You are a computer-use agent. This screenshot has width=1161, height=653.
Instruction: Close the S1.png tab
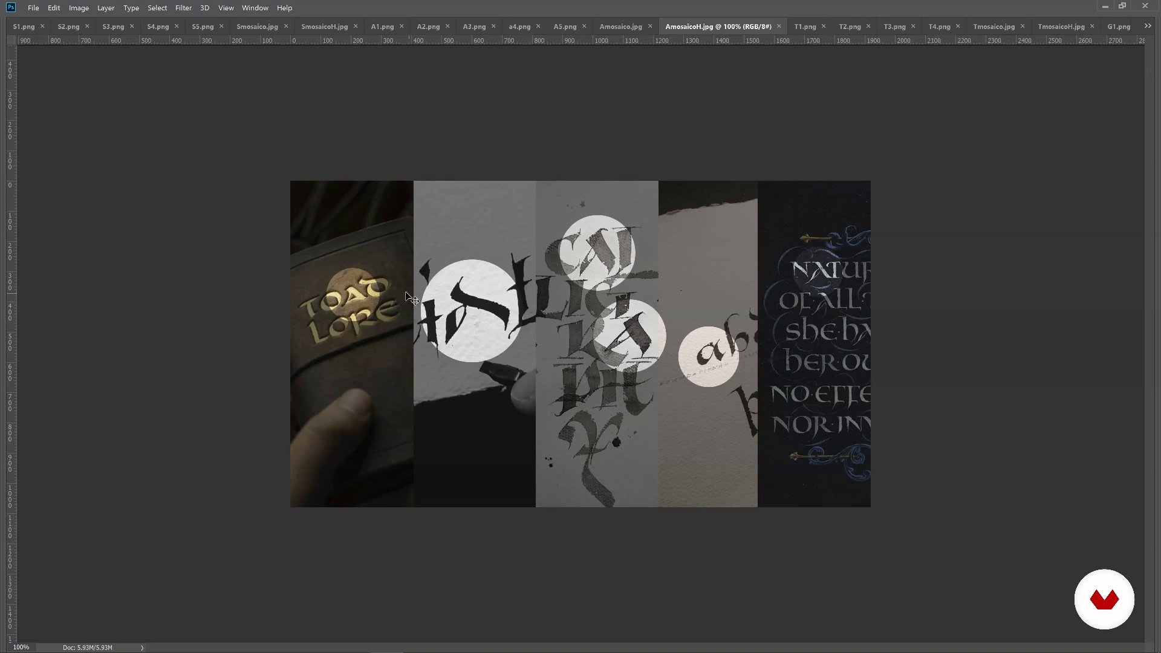click(x=42, y=26)
